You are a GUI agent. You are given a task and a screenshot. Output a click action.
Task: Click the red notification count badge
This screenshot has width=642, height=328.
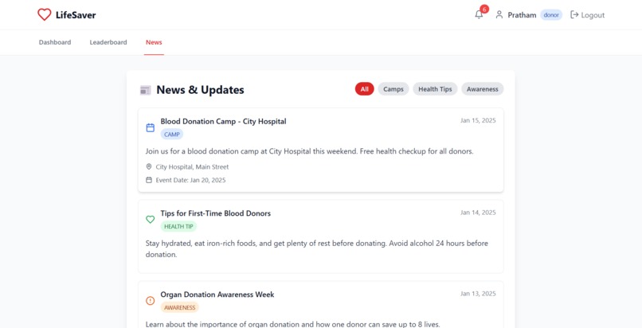484,9
